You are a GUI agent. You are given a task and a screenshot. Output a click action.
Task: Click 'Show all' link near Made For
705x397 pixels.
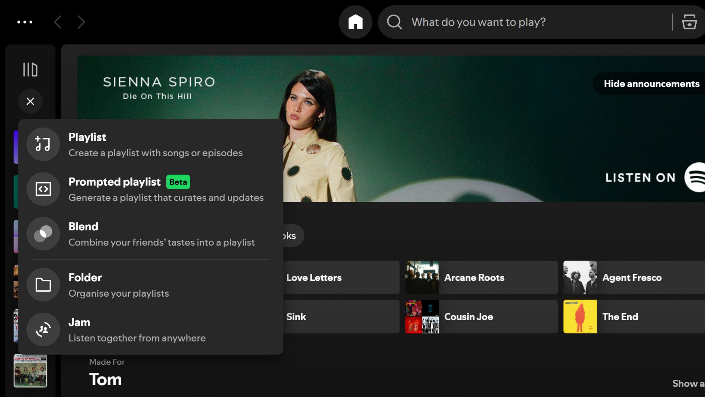click(x=688, y=383)
